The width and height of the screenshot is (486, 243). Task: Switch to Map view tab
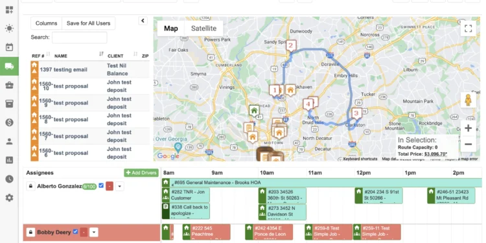(171, 29)
